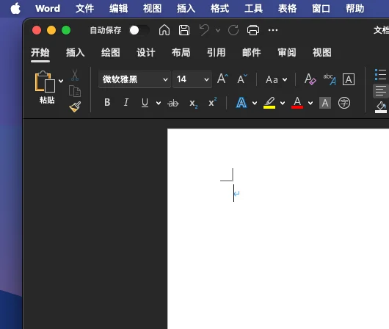This screenshot has width=389, height=329.
Task: Click the Clear Formatting eraser icon
Action: tap(310, 79)
